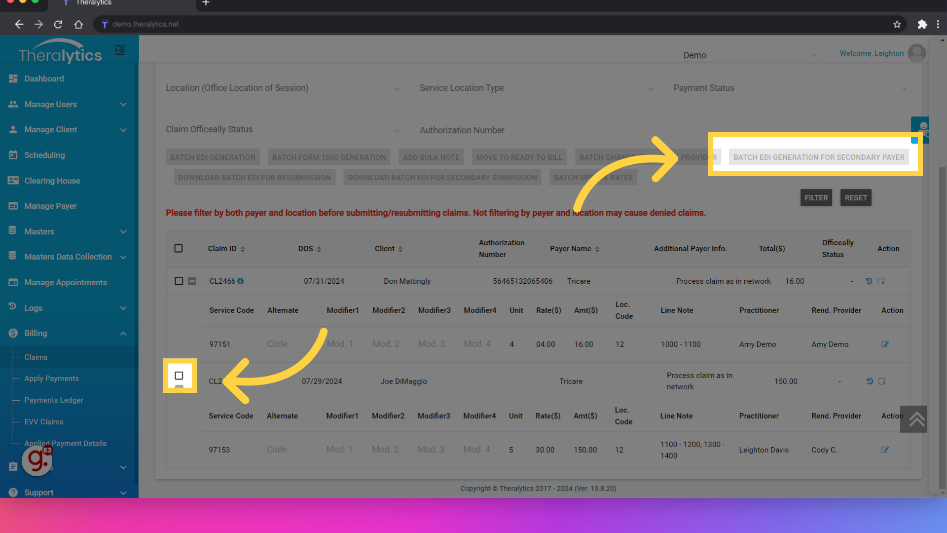Click the Batch EDI Generation For Secondary Payer icon
The image size is (947, 533).
[x=818, y=157]
